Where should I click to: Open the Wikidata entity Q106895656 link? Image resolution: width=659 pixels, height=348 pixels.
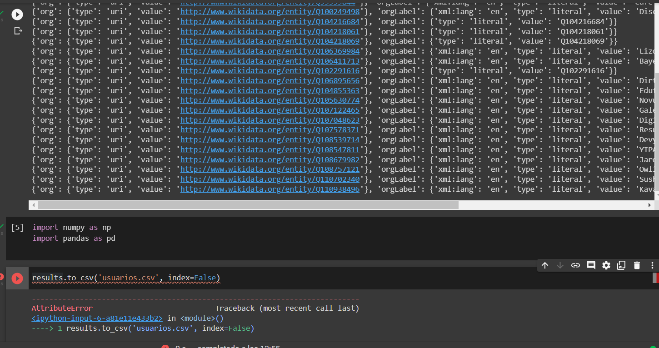(x=270, y=80)
